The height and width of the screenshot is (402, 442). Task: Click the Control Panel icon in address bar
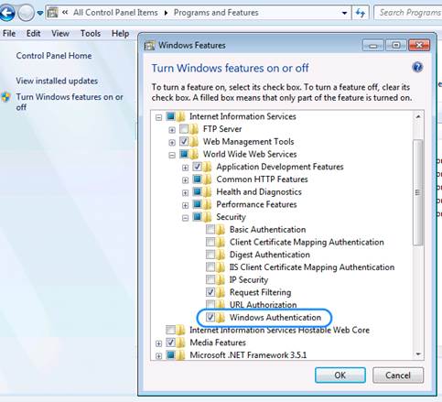tap(52, 13)
